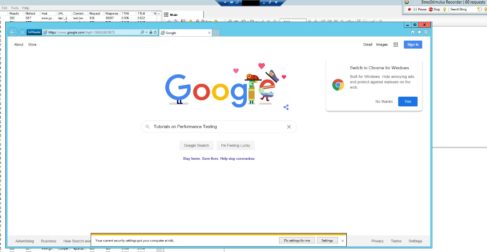487x252 pixels.
Task: Open Settings from the security notification bar
Action: point(327,241)
